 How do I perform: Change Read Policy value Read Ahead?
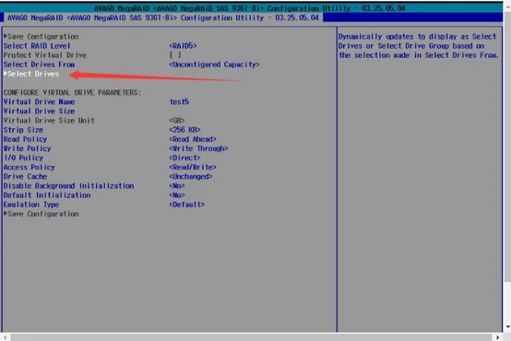[x=193, y=139]
